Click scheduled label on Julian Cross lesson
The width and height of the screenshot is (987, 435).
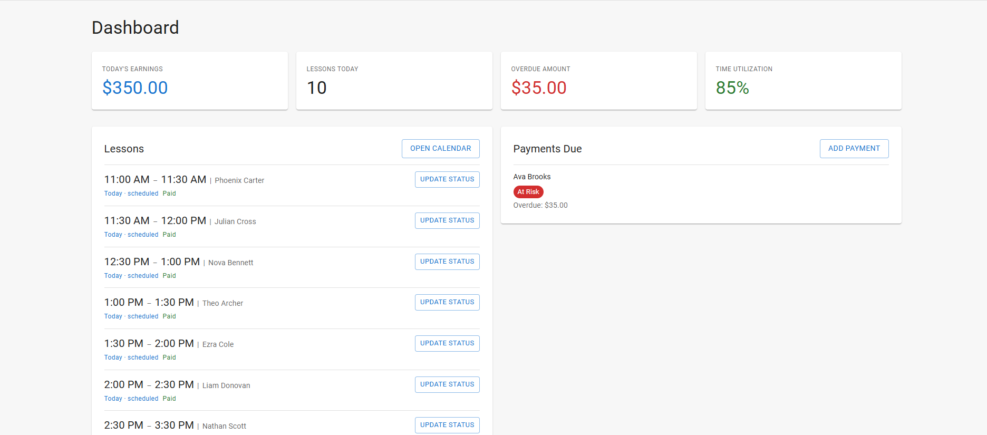(x=143, y=235)
